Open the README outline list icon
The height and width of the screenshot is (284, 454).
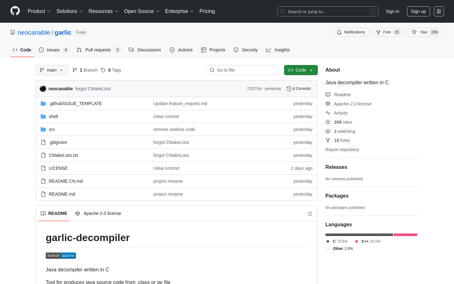pos(310,214)
